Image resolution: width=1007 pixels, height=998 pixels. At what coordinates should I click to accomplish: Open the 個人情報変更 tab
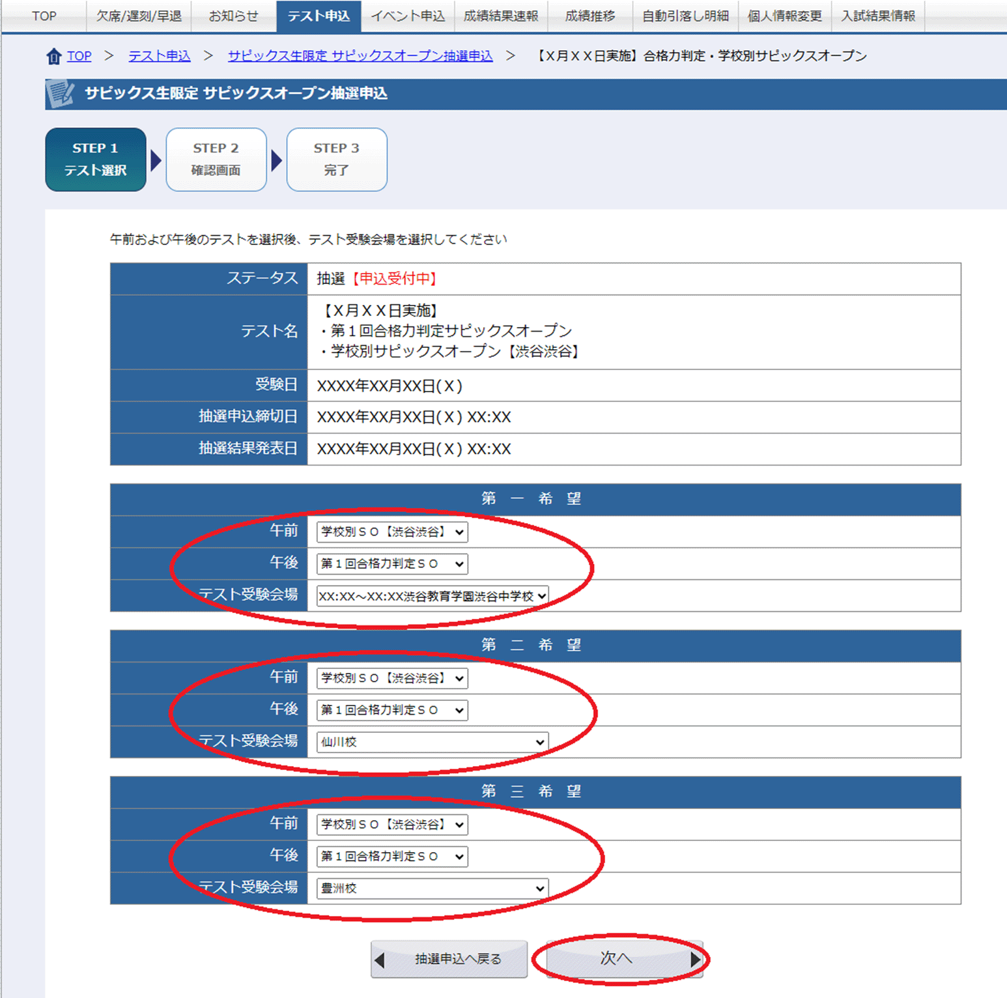[x=784, y=16]
